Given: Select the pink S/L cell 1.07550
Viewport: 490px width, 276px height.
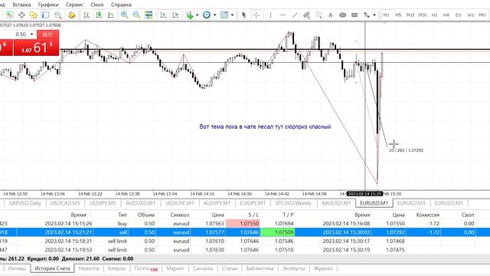Looking at the screenshot, I should pyautogui.click(x=243, y=223).
